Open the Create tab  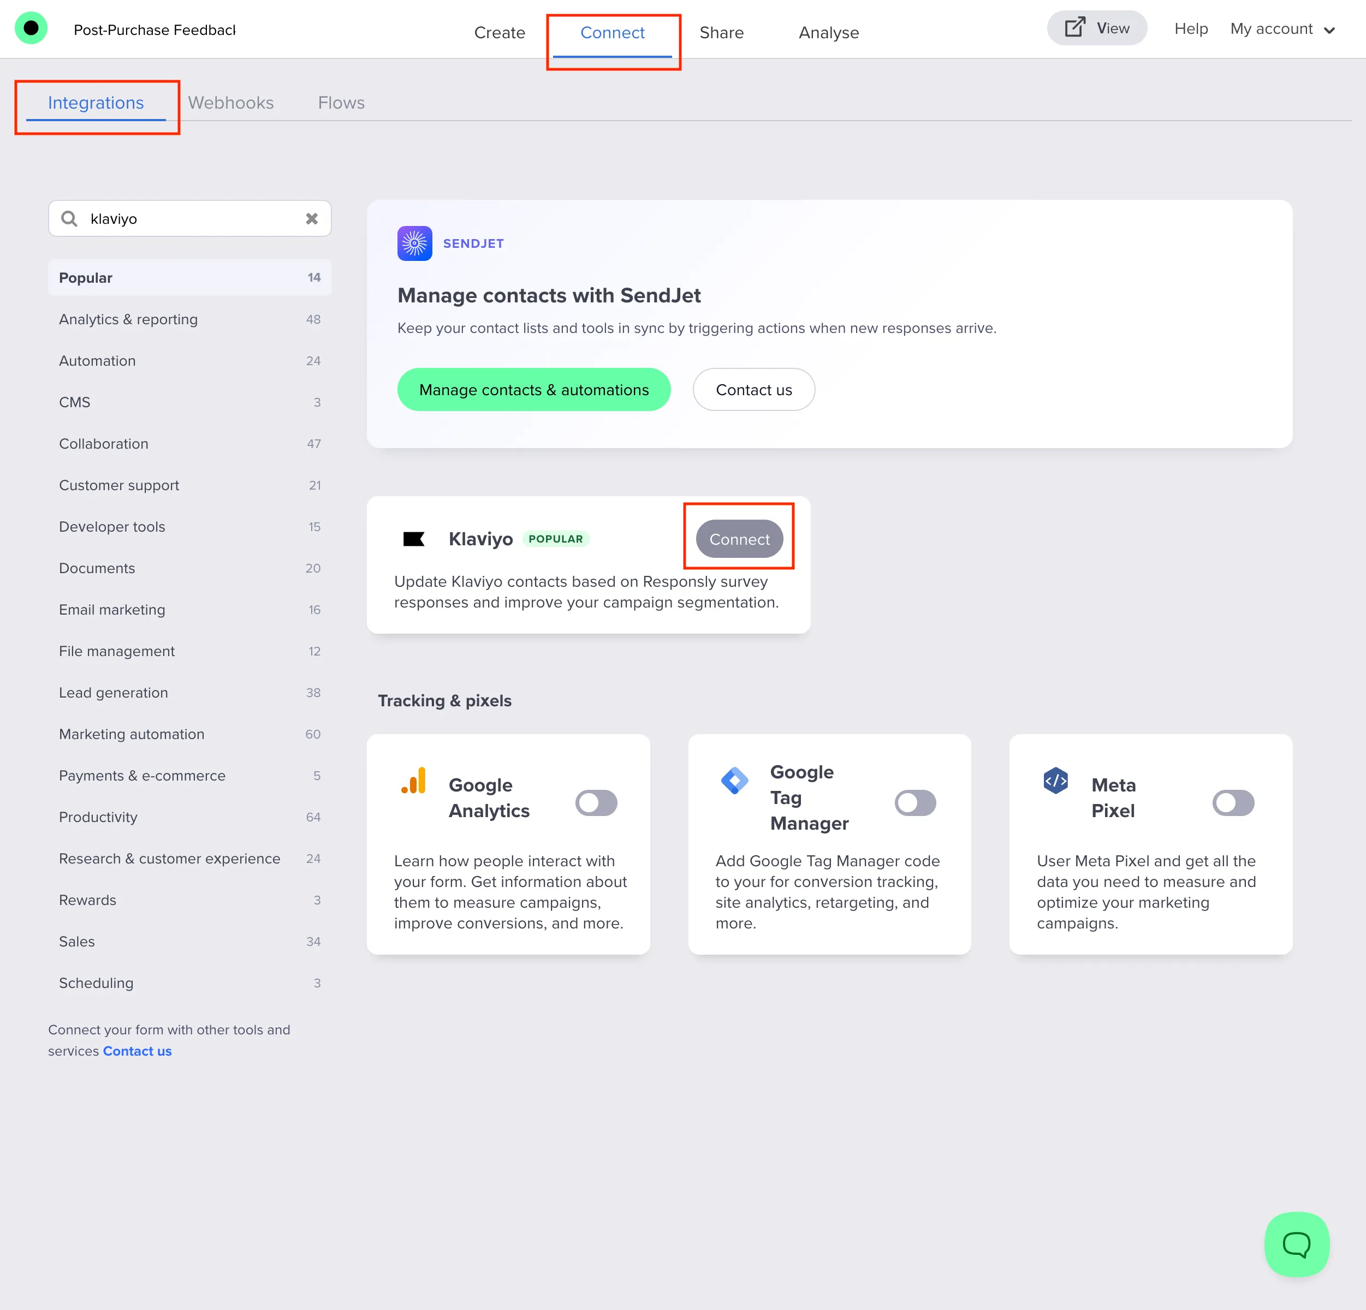click(499, 33)
